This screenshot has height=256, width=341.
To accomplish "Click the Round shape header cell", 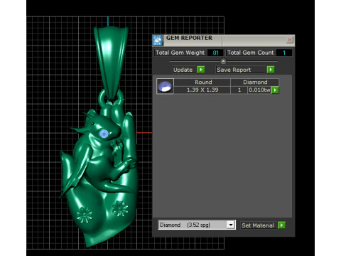I will point(202,82).
